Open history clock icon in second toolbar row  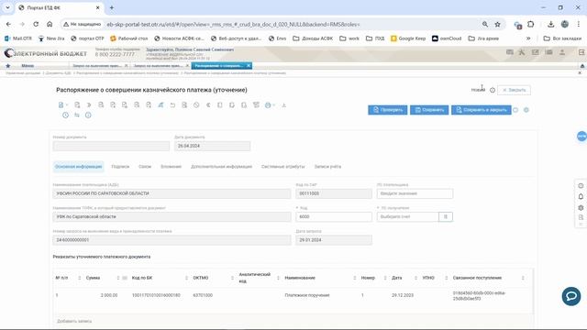tap(65, 115)
